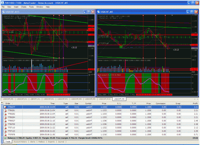Sort orders by the S / L column header
This screenshot has height=145, width=200.
115,103
